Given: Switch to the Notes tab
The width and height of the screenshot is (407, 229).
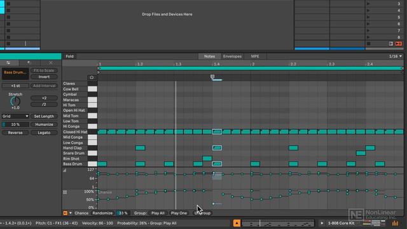Looking at the screenshot, I should [209, 57].
